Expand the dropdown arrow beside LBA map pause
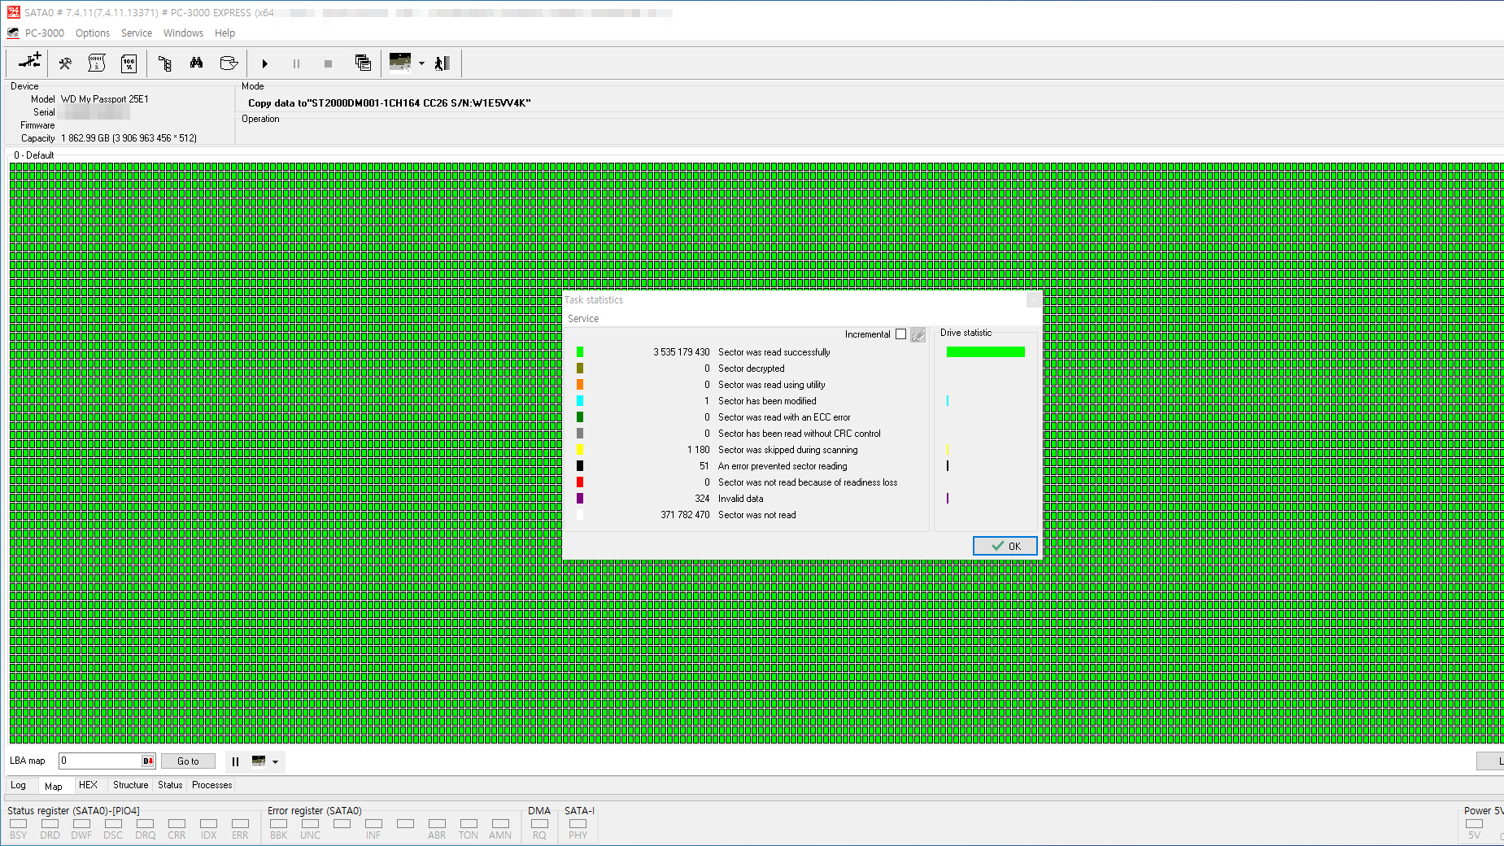This screenshot has width=1504, height=846. point(276,762)
